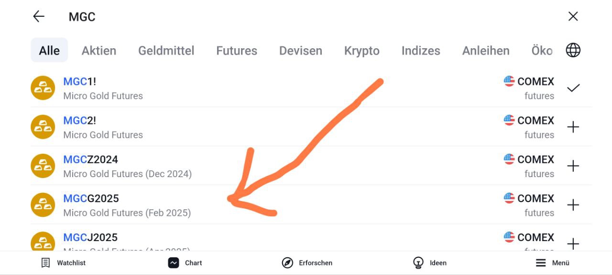Switch to the Aktien tab

(99, 51)
